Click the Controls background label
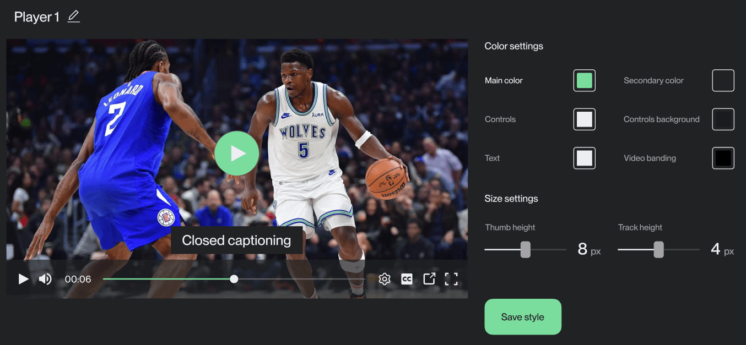 coord(662,119)
